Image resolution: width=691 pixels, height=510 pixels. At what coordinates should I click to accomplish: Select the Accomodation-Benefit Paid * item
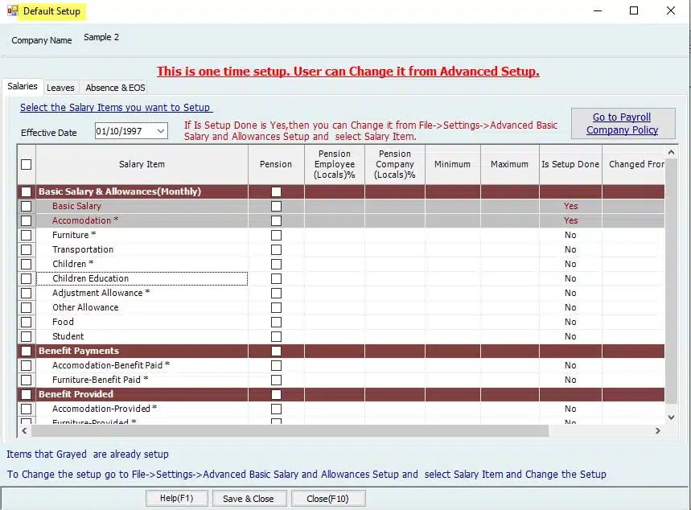(x=111, y=365)
